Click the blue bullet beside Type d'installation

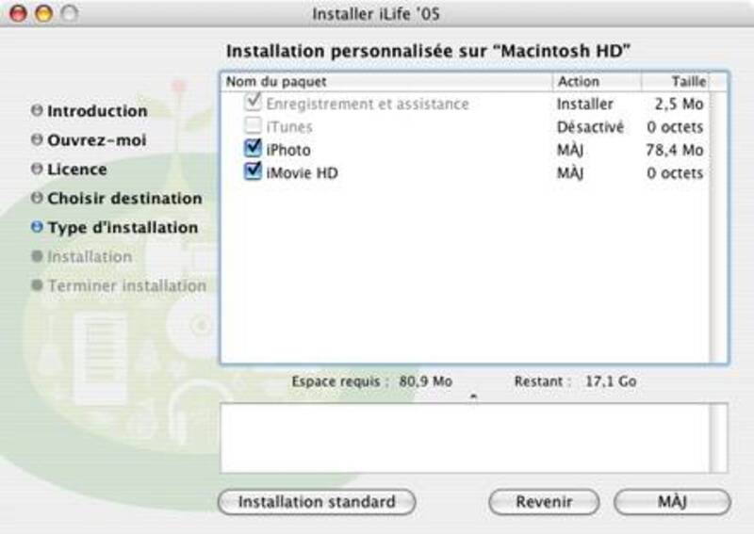[x=37, y=226]
